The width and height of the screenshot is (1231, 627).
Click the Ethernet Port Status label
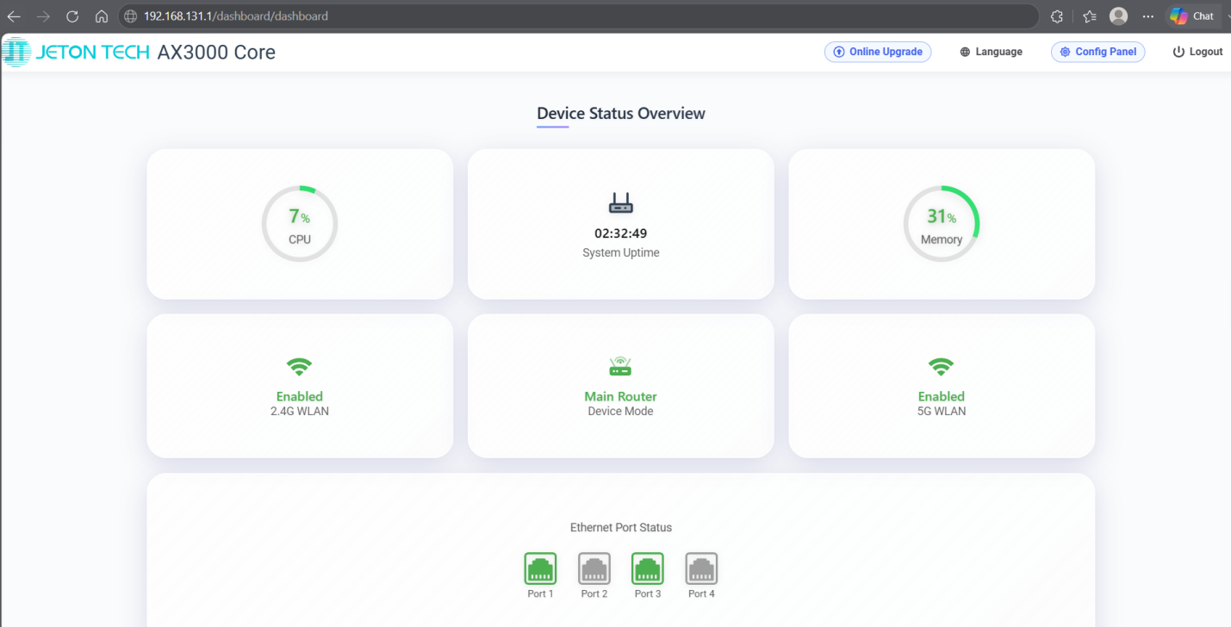click(621, 527)
